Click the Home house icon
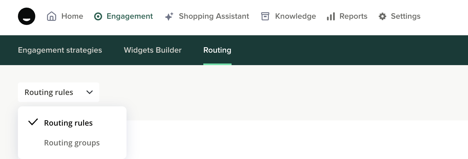The height and width of the screenshot is (159, 468). [52, 16]
